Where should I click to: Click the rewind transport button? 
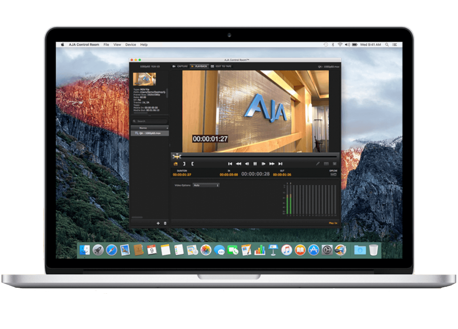point(239,164)
